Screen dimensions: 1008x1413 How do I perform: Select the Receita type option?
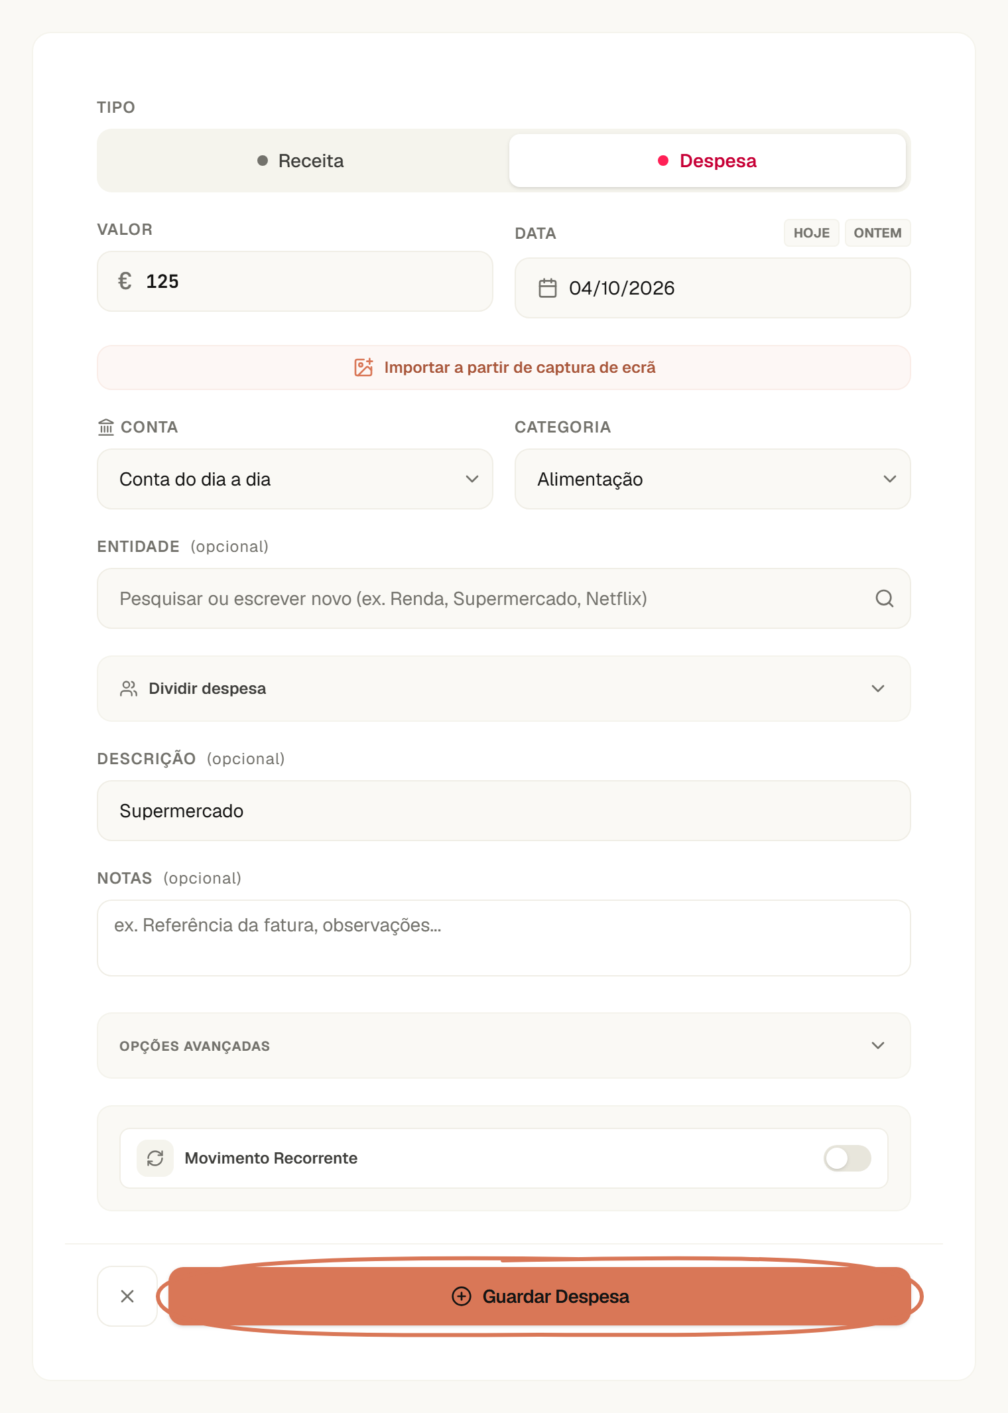click(303, 161)
